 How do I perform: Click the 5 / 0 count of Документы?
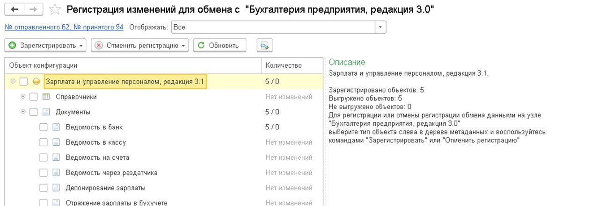pyautogui.click(x=272, y=112)
